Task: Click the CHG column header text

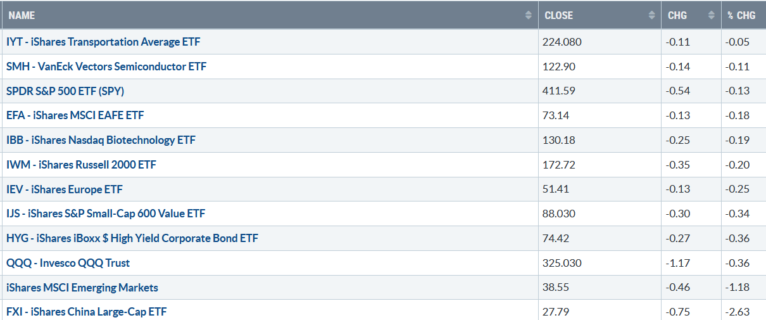Action: (677, 15)
